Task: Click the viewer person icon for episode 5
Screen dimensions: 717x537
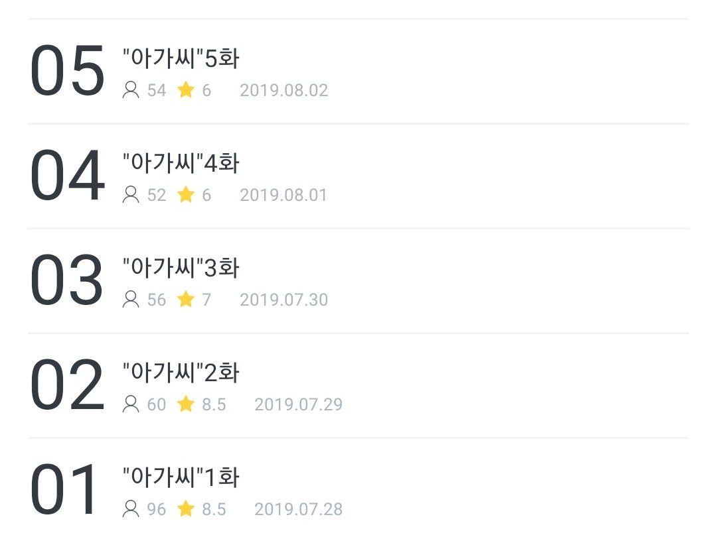Action: 131,90
